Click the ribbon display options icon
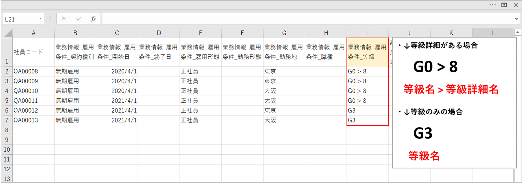 pos(504,5)
